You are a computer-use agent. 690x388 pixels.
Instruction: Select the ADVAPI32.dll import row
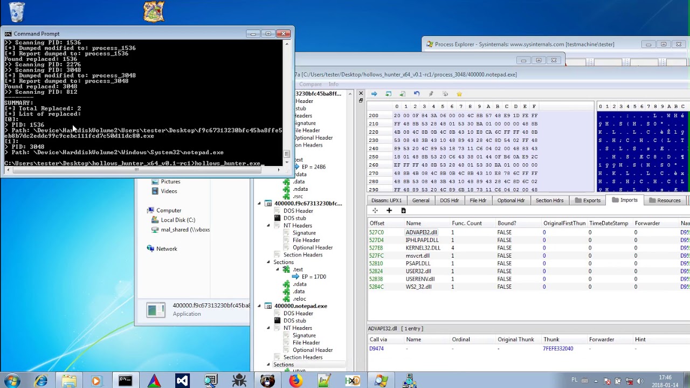click(x=528, y=232)
